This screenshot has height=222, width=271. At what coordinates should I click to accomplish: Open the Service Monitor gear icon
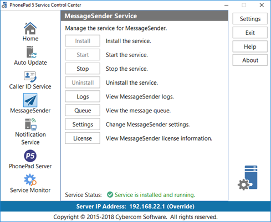click(30, 179)
